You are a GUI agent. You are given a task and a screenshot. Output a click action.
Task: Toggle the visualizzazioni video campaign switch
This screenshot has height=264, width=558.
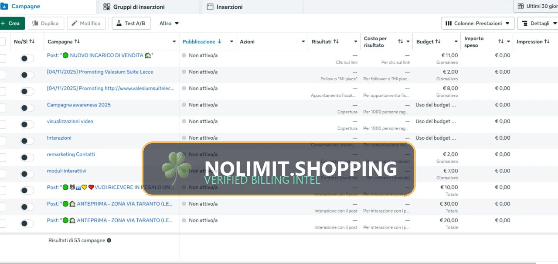(x=27, y=124)
